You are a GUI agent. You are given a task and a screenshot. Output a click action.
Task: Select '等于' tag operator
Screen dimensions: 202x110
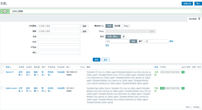tap(141, 41)
